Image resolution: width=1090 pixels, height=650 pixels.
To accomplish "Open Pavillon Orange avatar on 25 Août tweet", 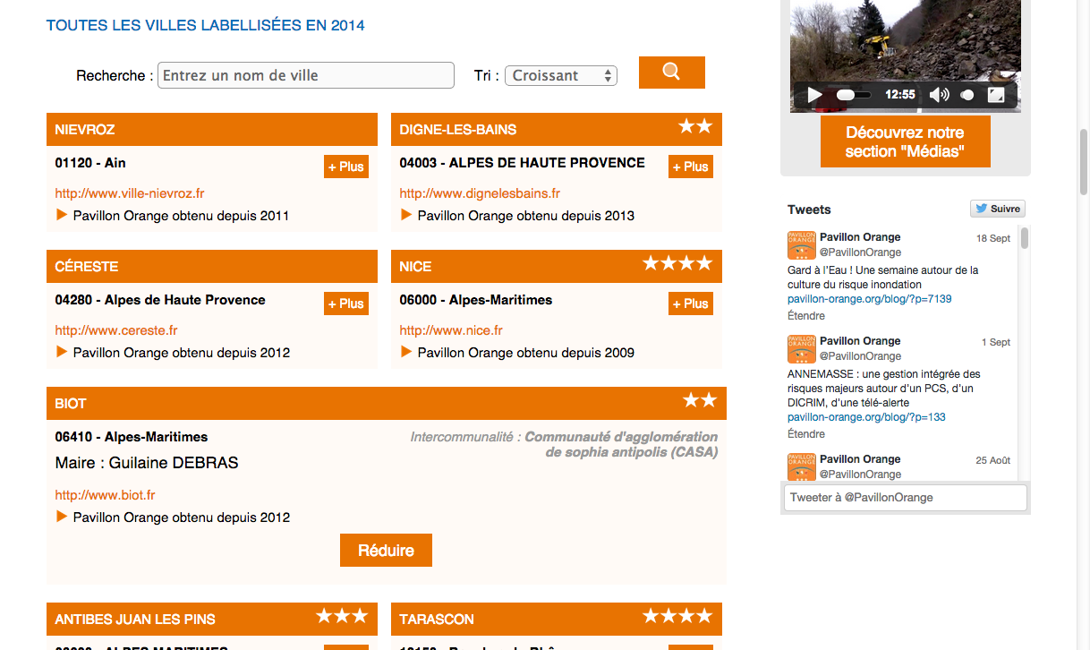I will [x=801, y=467].
